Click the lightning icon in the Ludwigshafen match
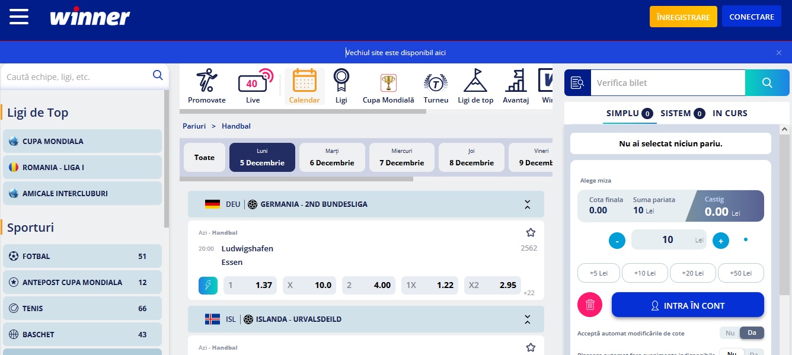This screenshot has height=355, width=792. coord(208,285)
